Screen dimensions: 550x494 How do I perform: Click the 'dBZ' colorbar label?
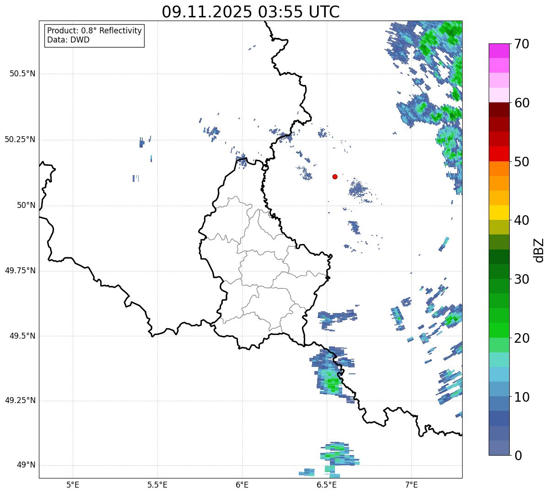(539, 250)
